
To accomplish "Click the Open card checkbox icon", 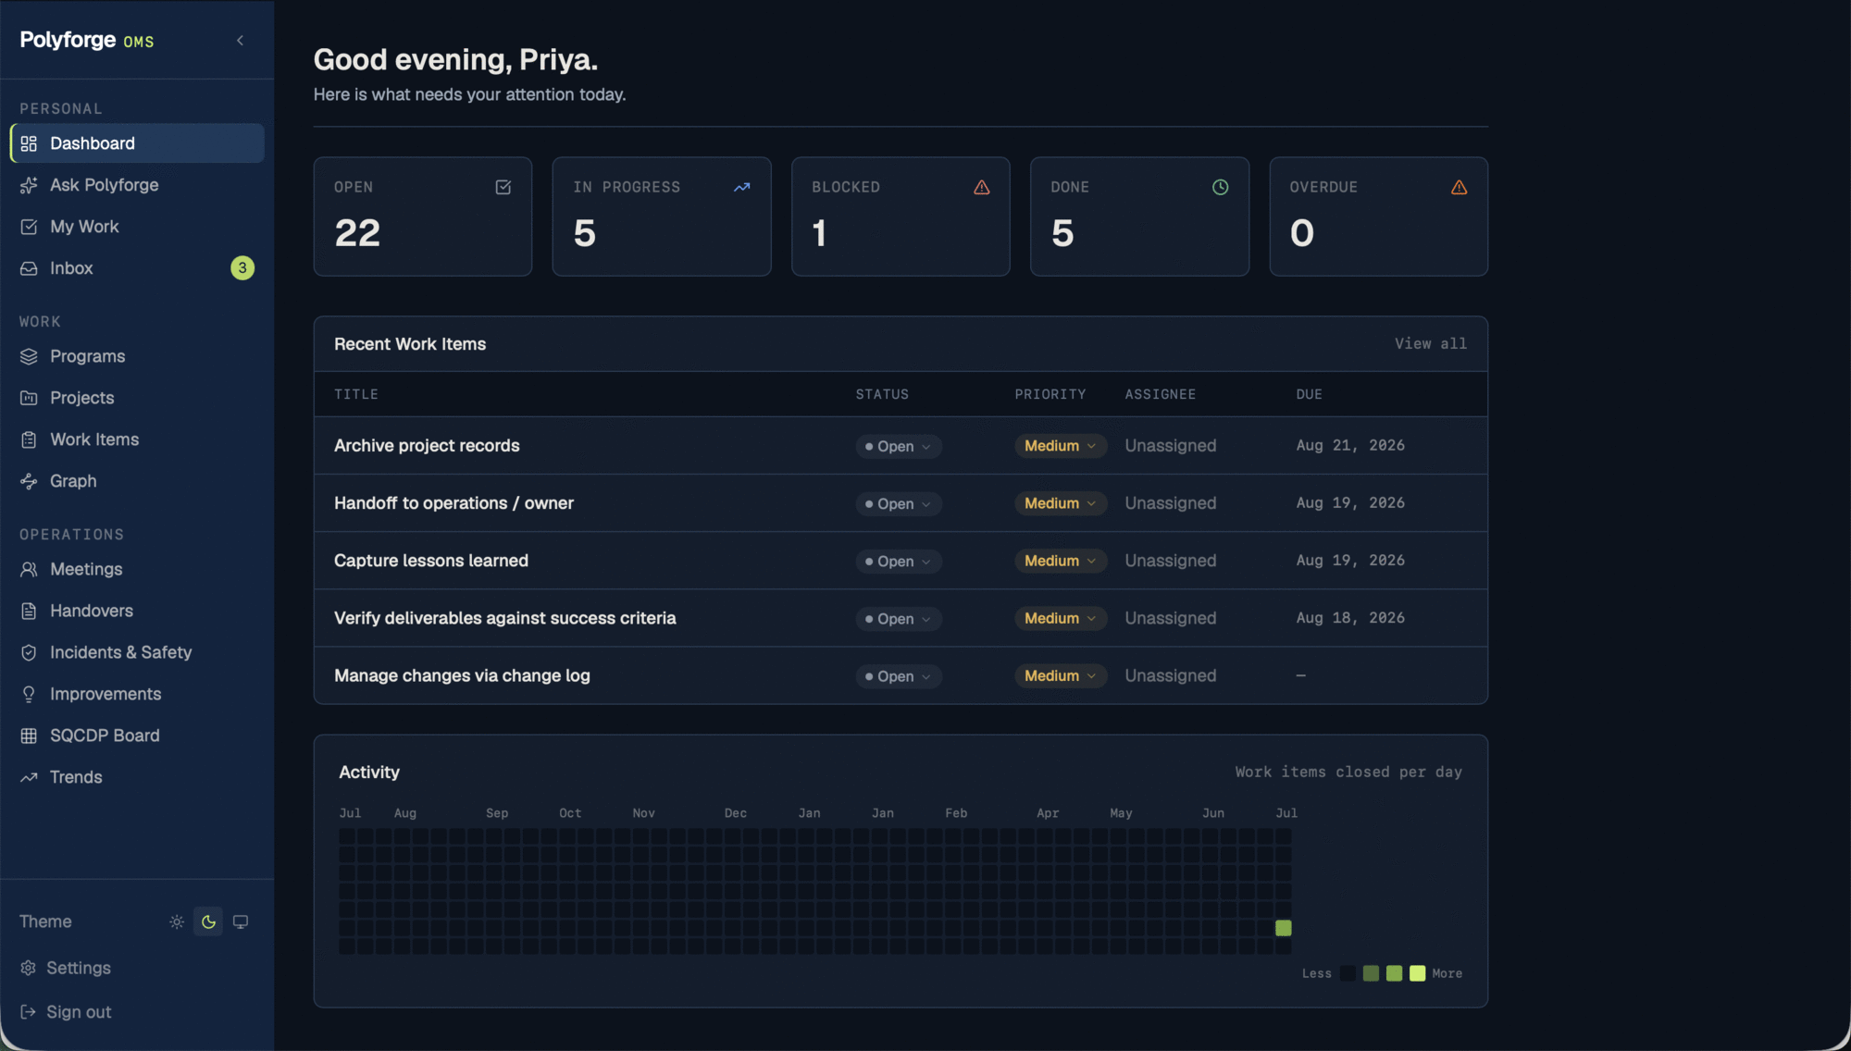I will point(503,187).
